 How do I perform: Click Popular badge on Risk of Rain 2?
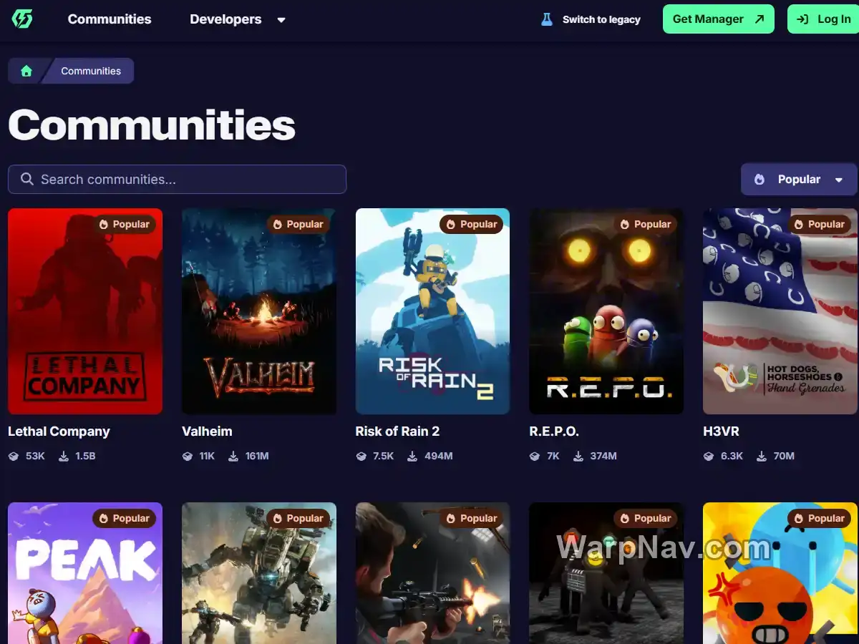[x=472, y=224]
